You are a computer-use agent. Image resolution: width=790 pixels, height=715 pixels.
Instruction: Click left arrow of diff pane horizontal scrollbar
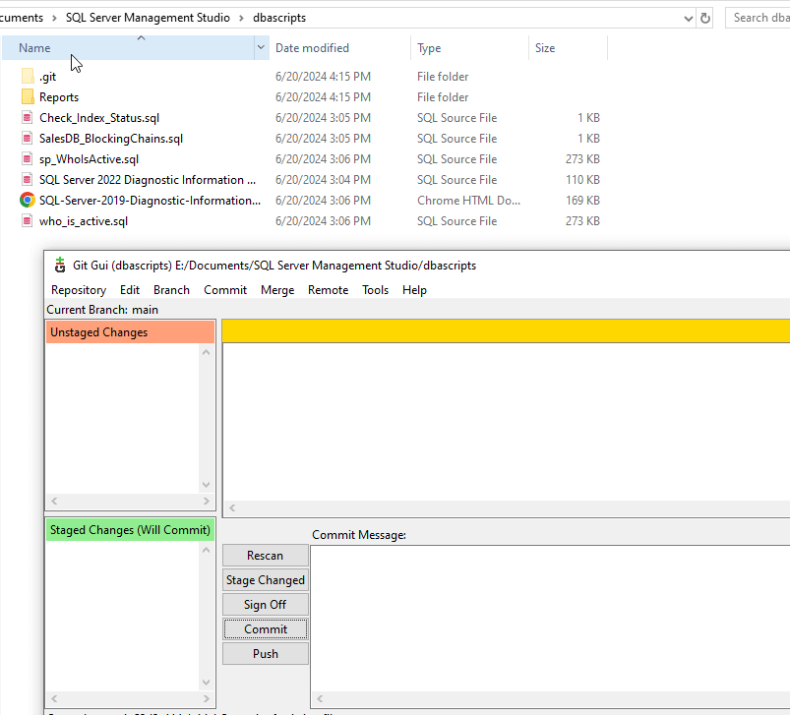pyautogui.click(x=232, y=508)
